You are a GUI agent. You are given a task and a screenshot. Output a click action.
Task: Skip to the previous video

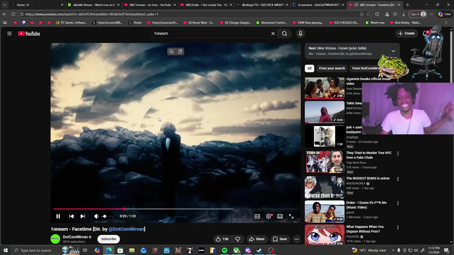point(71,216)
